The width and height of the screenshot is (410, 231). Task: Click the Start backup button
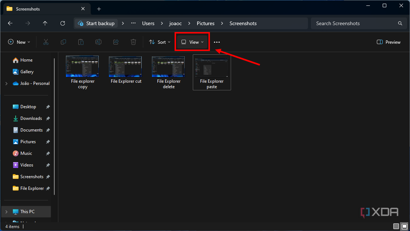[96, 23]
